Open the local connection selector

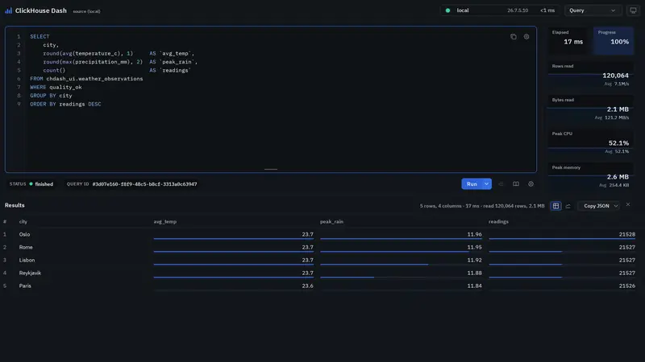click(x=500, y=10)
